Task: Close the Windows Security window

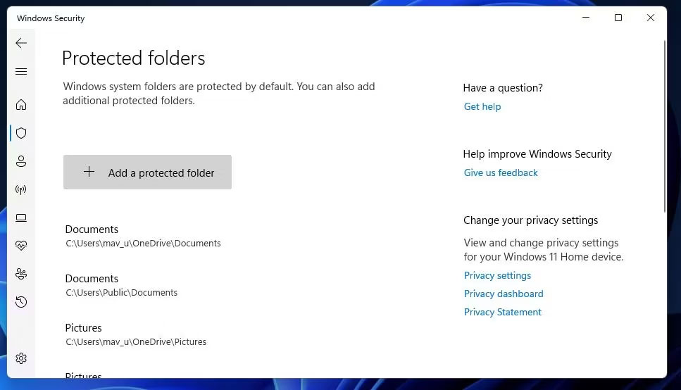Action: 650,18
